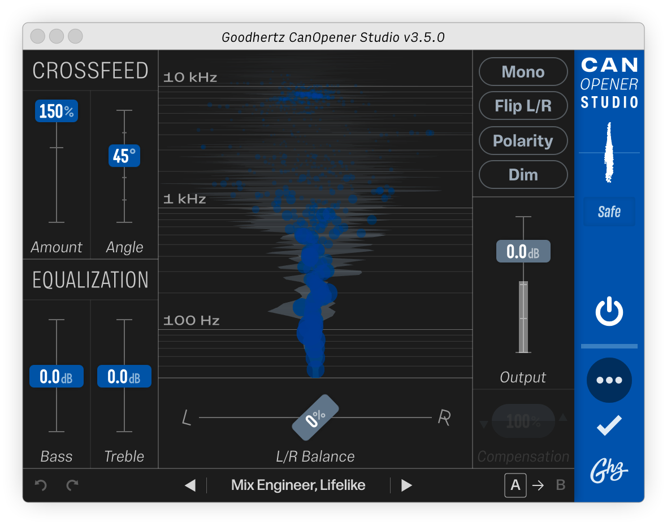667x525 pixels.
Task: Click the CanOpener Studio title logo
Action: pyautogui.click(x=609, y=83)
